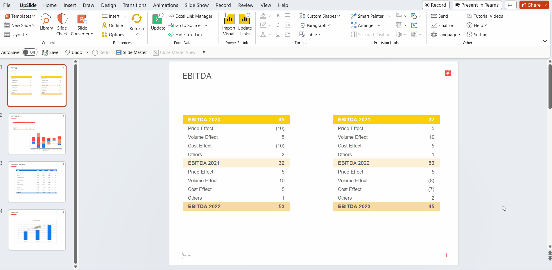Open the Help dropdown
The image size is (552, 270).
[477, 25]
